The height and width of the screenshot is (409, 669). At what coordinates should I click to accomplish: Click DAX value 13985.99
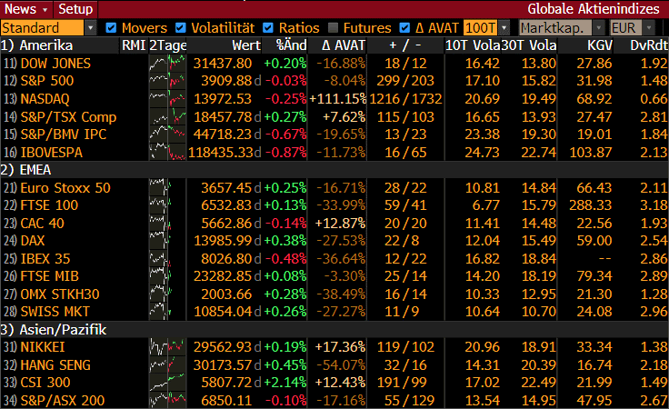[x=223, y=241]
